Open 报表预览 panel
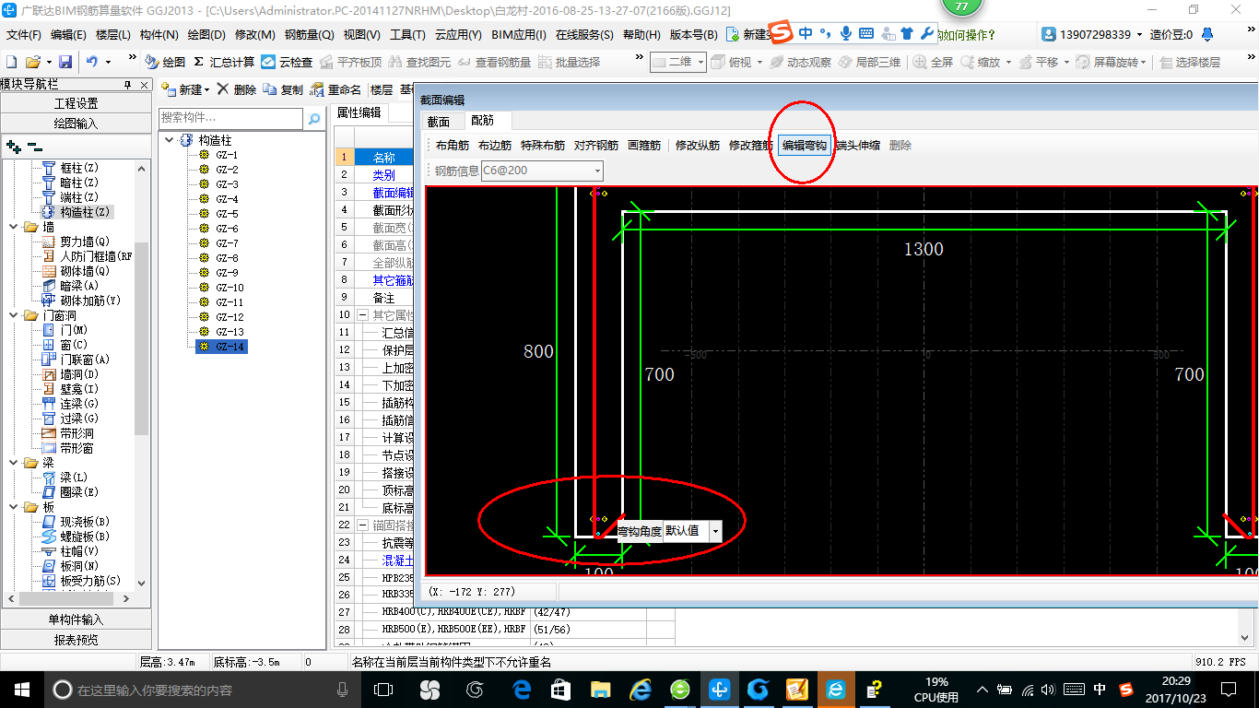This screenshot has height=708, width=1259. pyautogui.click(x=76, y=640)
